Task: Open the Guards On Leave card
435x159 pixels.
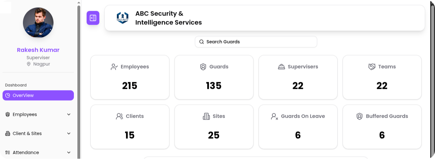Action: tap(298, 127)
